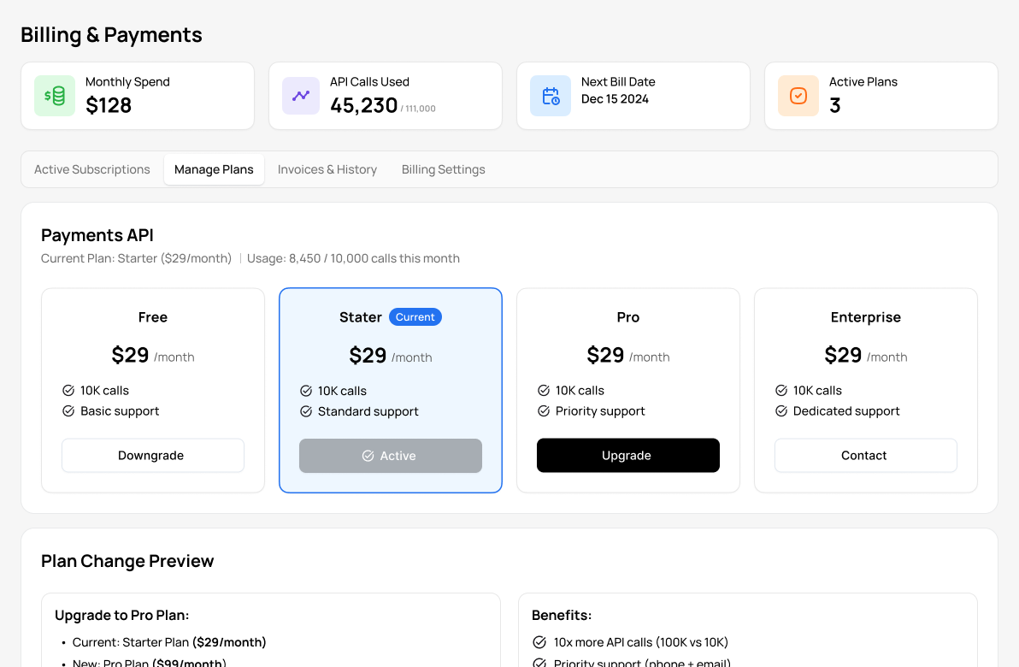Click 10K calls checkmark in Free plan
1019x667 pixels.
point(68,390)
